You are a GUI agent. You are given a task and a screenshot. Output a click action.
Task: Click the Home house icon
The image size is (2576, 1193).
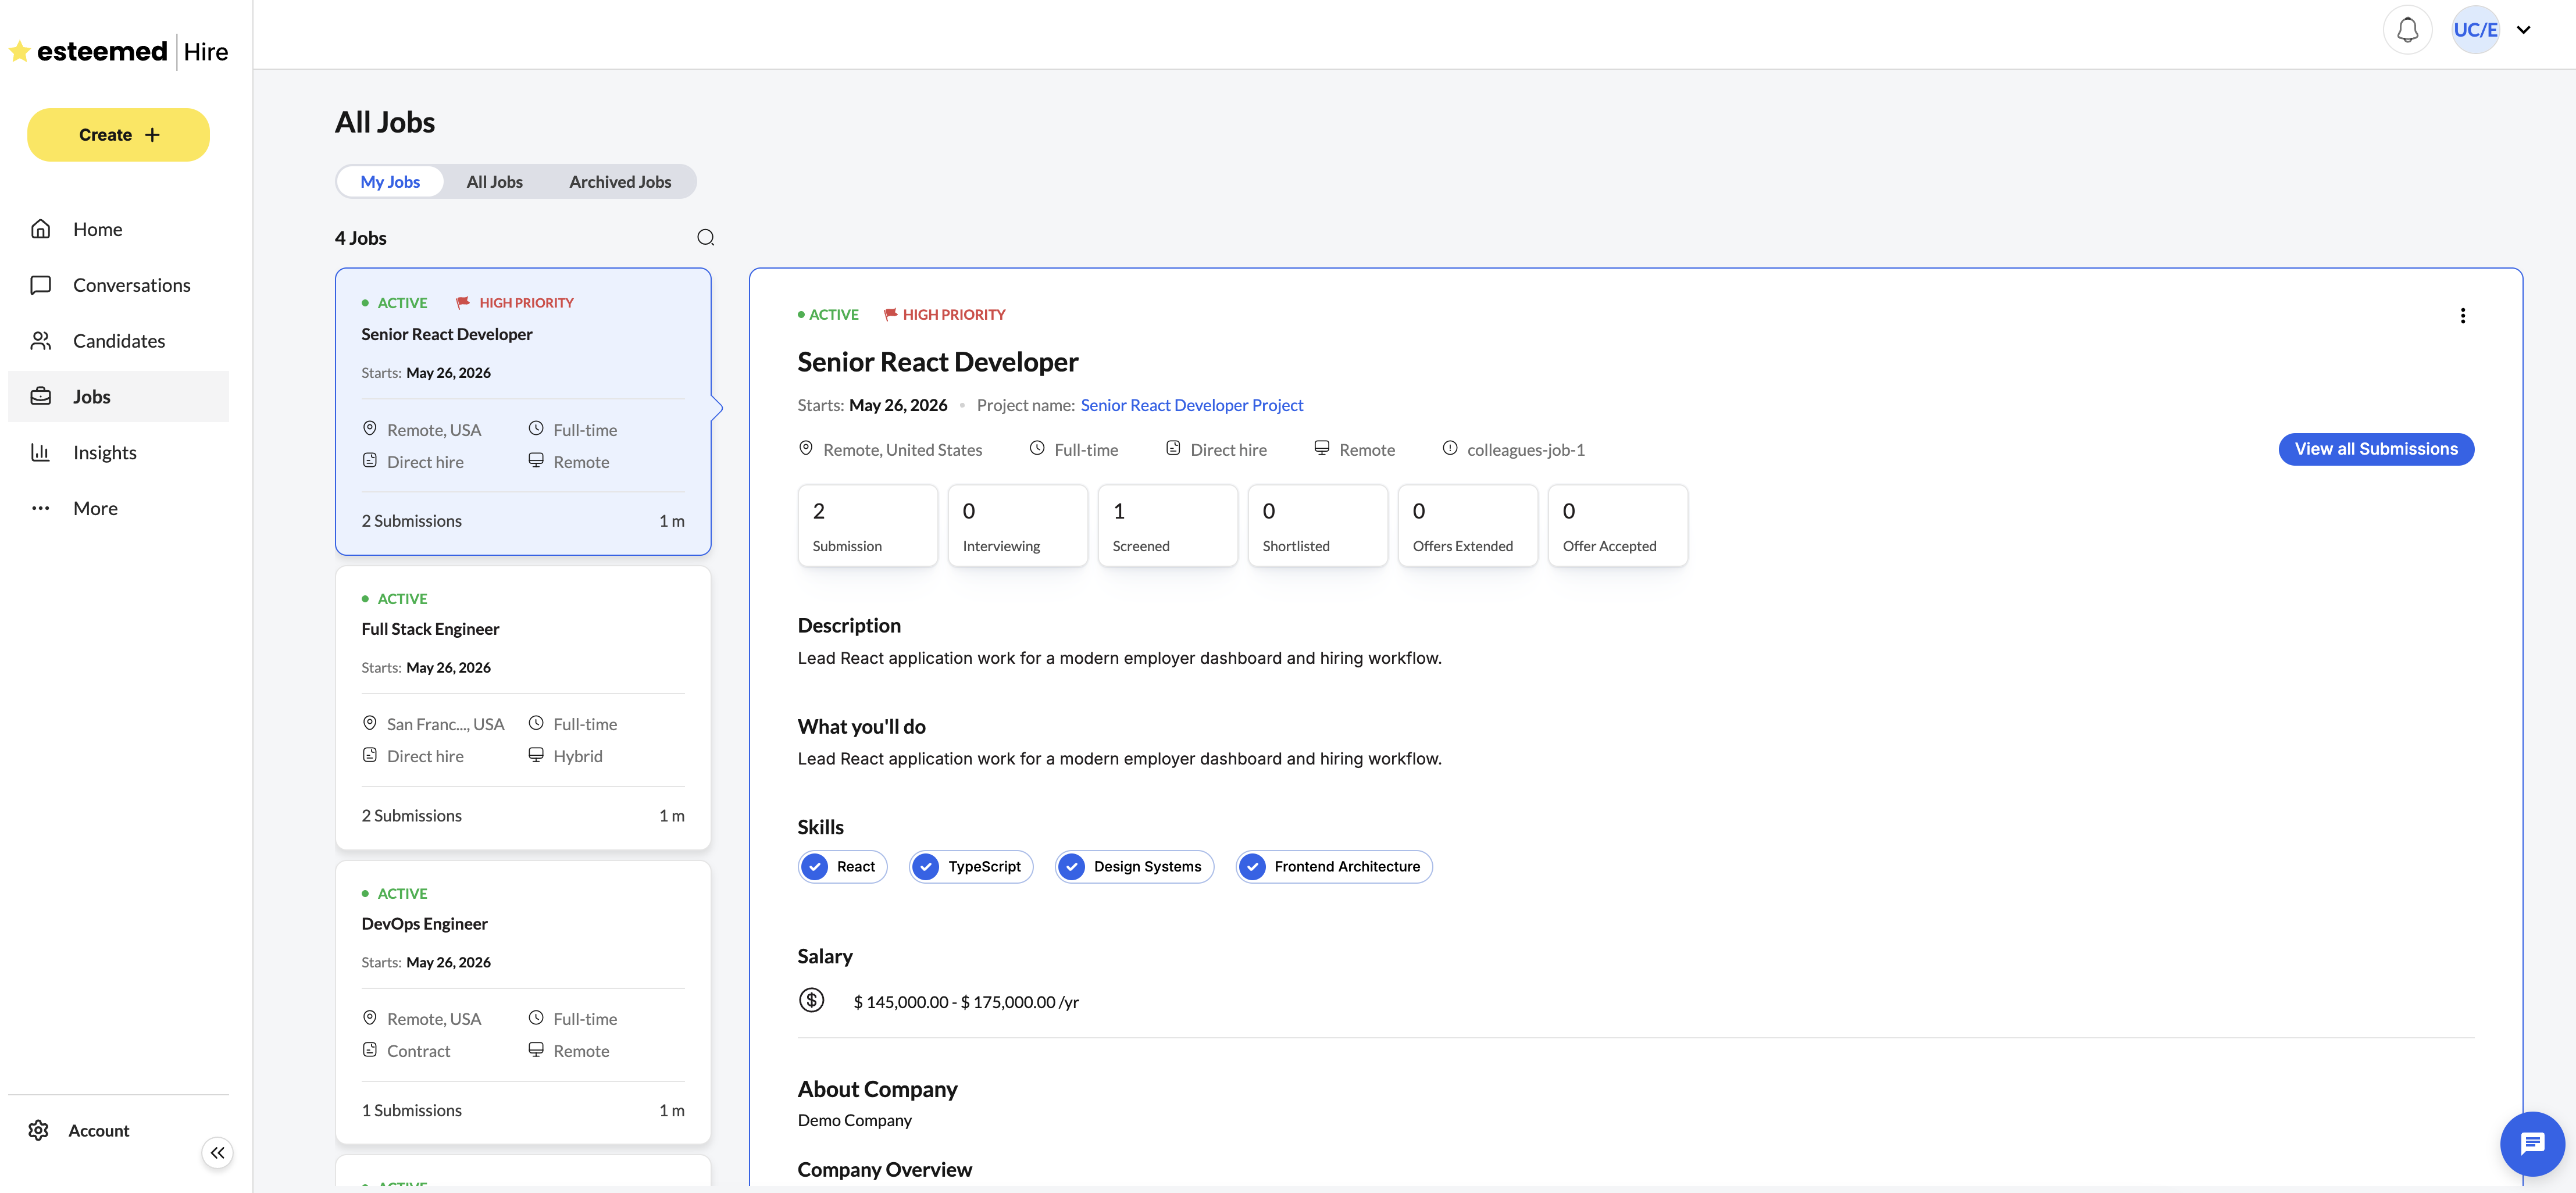[41, 229]
